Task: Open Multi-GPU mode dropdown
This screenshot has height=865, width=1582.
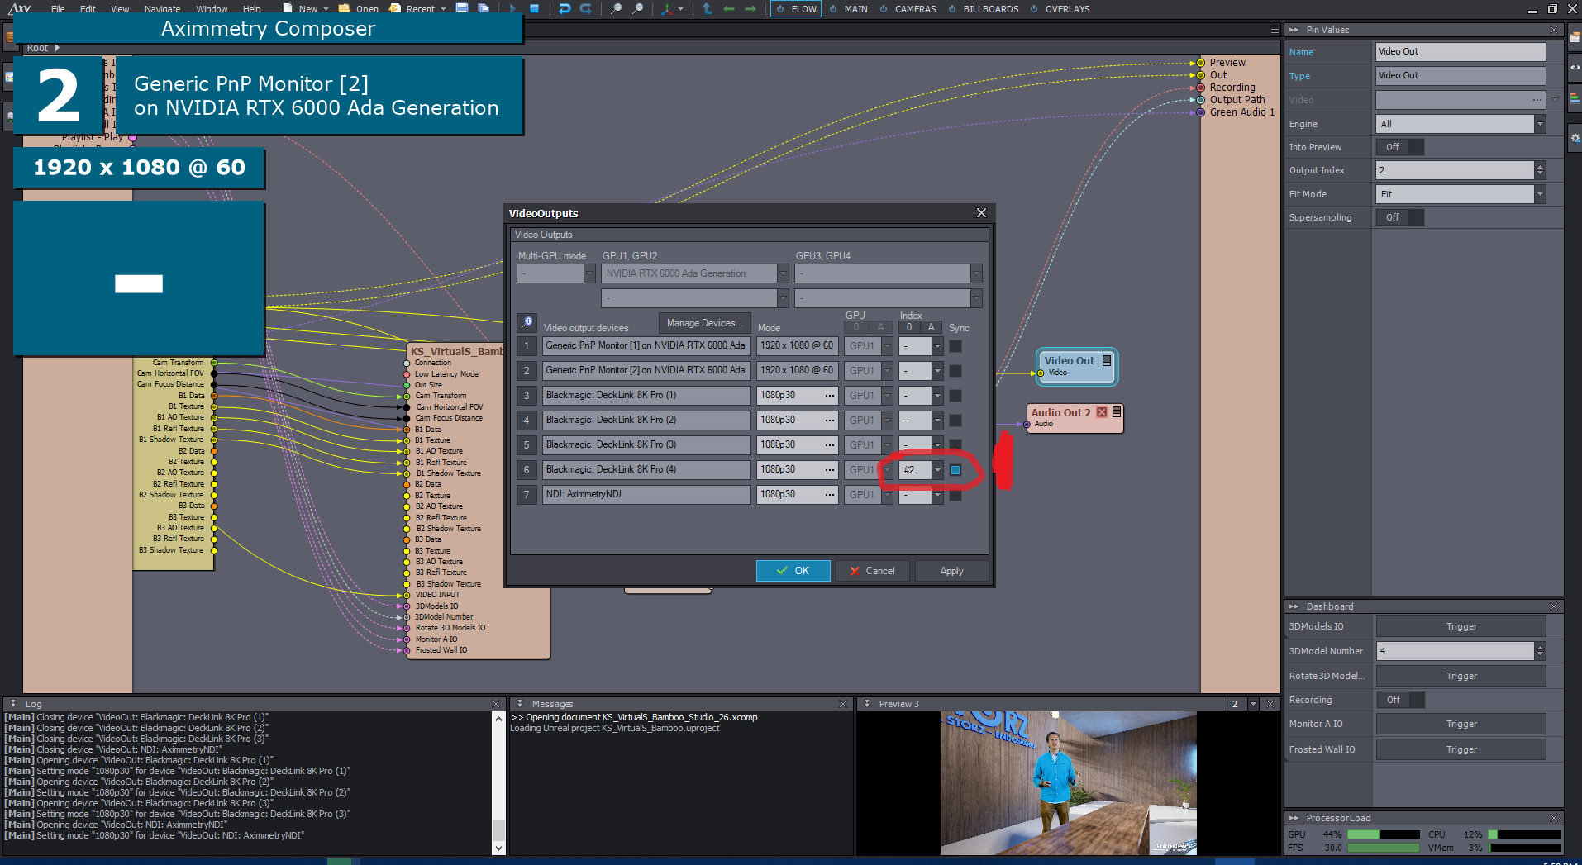Action: point(589,273)
